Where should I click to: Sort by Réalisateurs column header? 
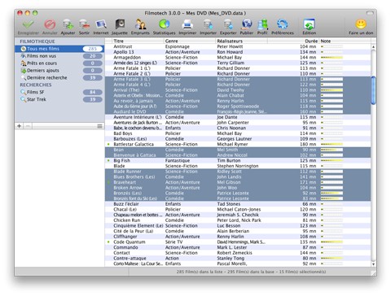coord(241,41)
